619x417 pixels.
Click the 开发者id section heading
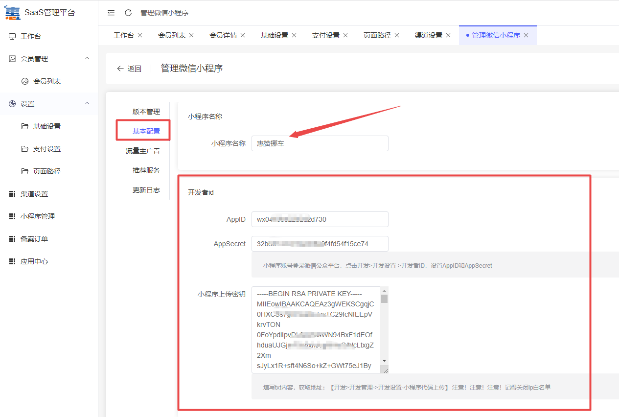(x=201, y=192)
